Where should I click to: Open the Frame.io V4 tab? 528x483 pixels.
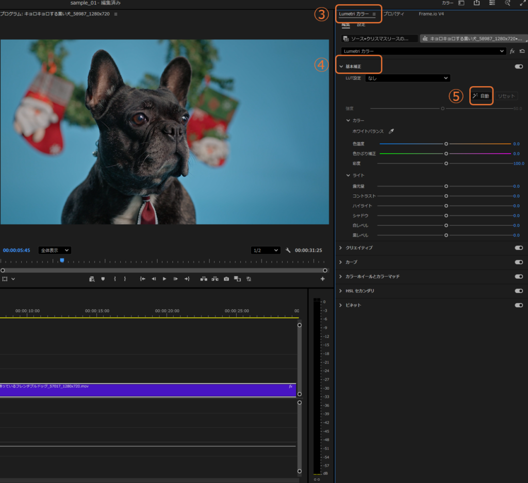431,14
